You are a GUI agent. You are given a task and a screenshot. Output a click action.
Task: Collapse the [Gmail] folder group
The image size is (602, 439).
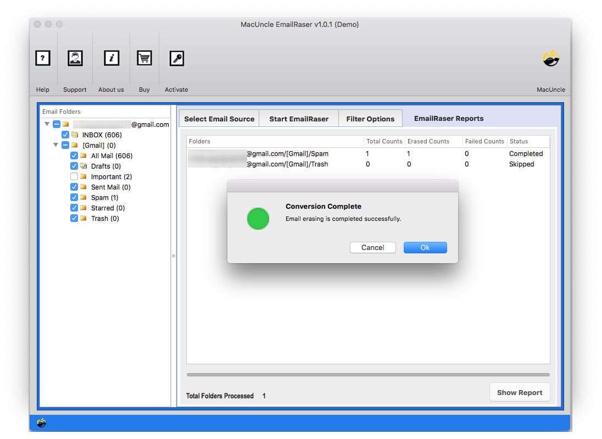click(55, 145)
